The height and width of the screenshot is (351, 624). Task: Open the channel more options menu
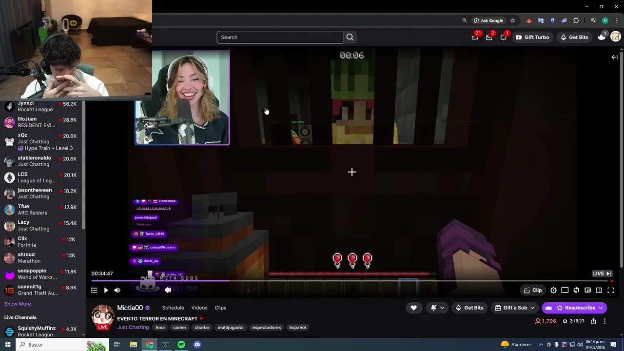pyautogui.click(x=604, y=321)
